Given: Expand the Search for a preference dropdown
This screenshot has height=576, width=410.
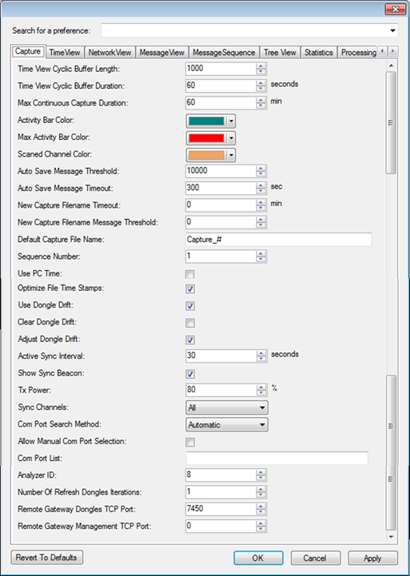Looking at the screenshot, I should pyautogui.click(x=393, y=30).
